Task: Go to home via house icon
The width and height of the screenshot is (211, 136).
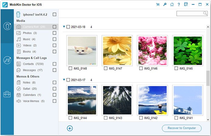Action: coord(172,5)
